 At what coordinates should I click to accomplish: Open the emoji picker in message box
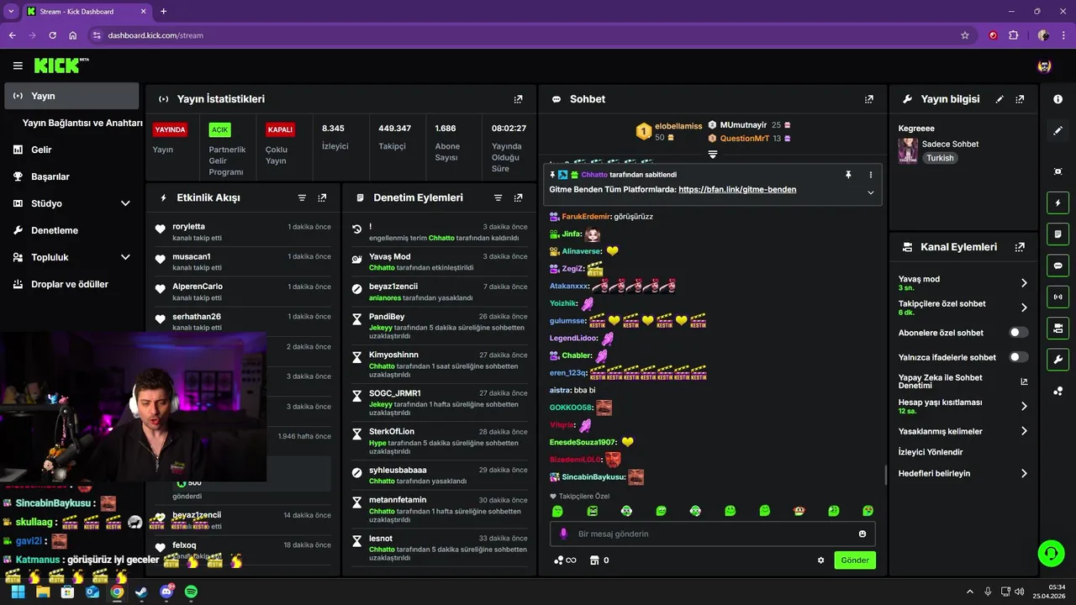click(862, 534)
